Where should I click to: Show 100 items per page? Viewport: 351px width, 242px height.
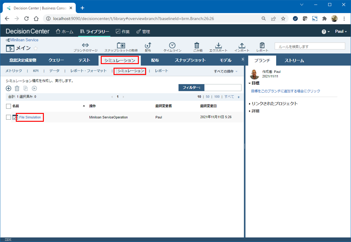tap(217, 97)
